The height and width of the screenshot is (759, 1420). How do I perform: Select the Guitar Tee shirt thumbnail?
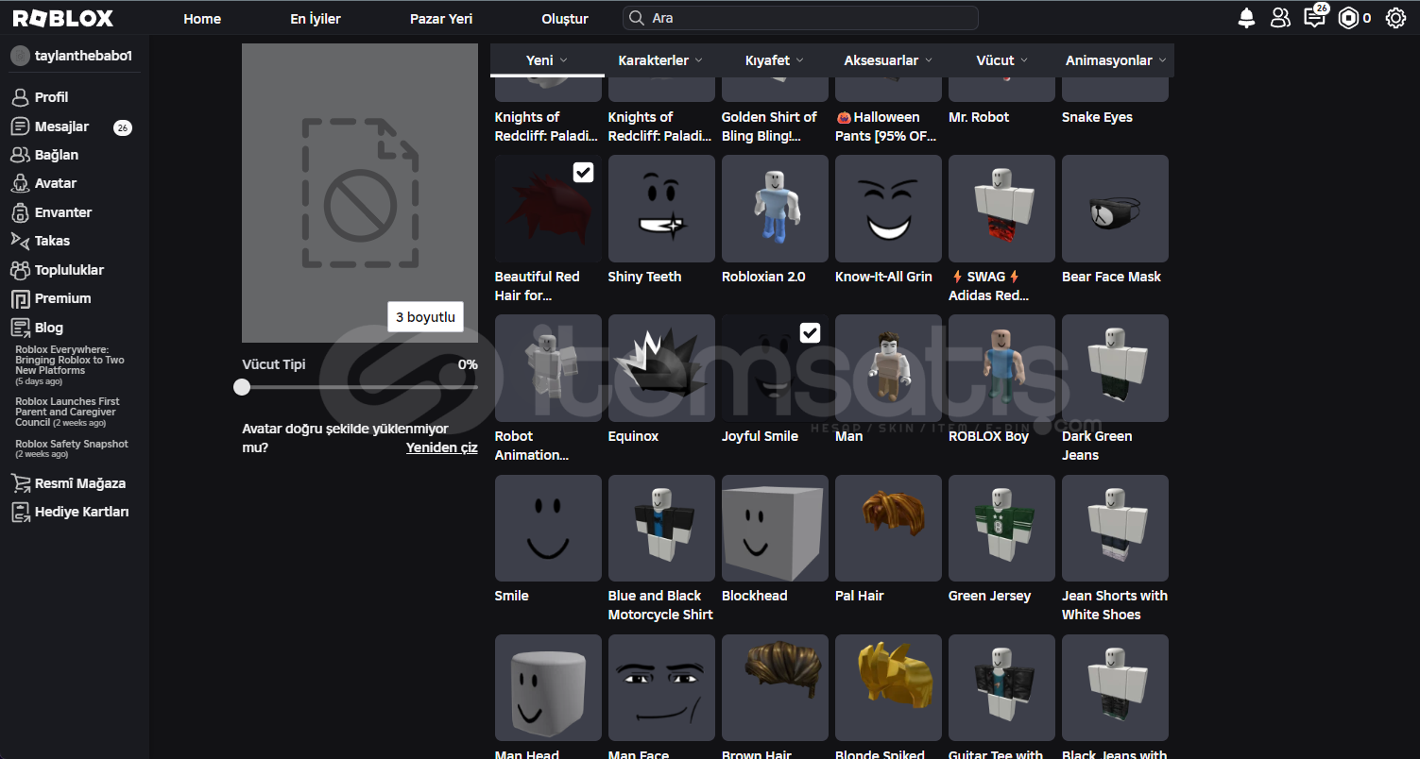1001,688
